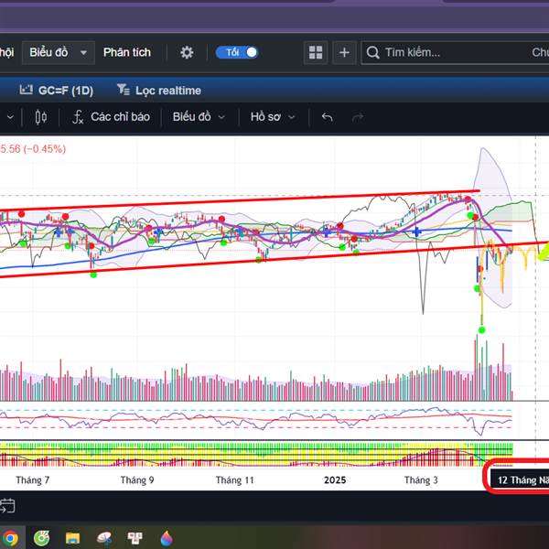The image size is (549, 549).
Task: Open Chrome from the taskbar
Action: point(10,538)
